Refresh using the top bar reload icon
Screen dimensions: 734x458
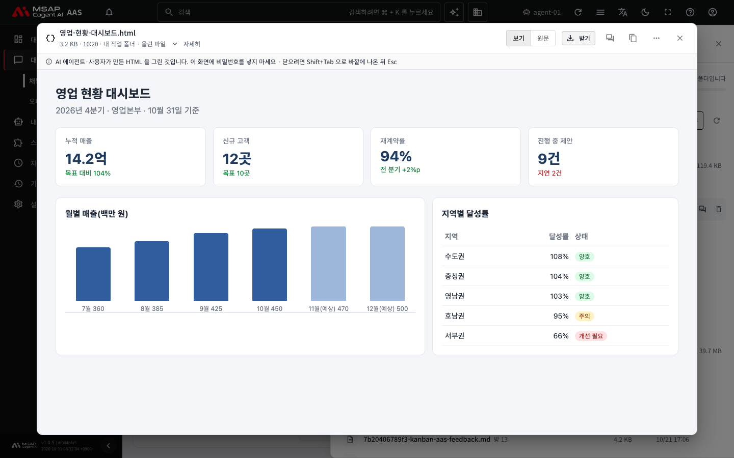tap(578, 12)
